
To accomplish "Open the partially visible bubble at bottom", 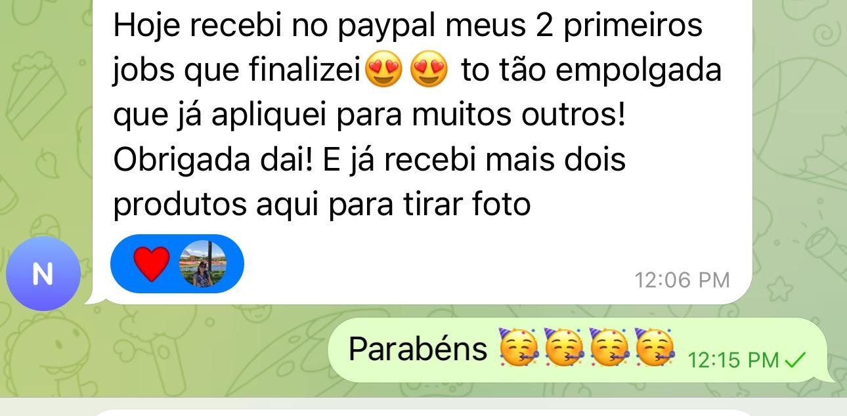I will pos(423,413).
